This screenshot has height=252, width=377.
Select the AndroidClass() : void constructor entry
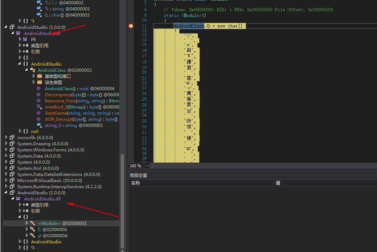click(80, 88)
